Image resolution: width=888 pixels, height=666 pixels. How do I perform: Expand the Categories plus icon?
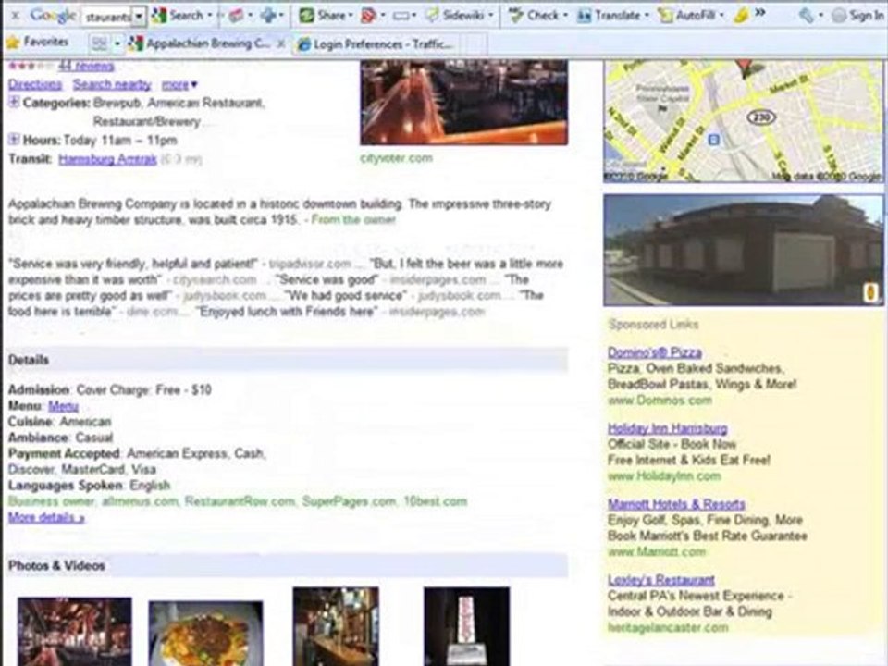click(x=14, y=102)
